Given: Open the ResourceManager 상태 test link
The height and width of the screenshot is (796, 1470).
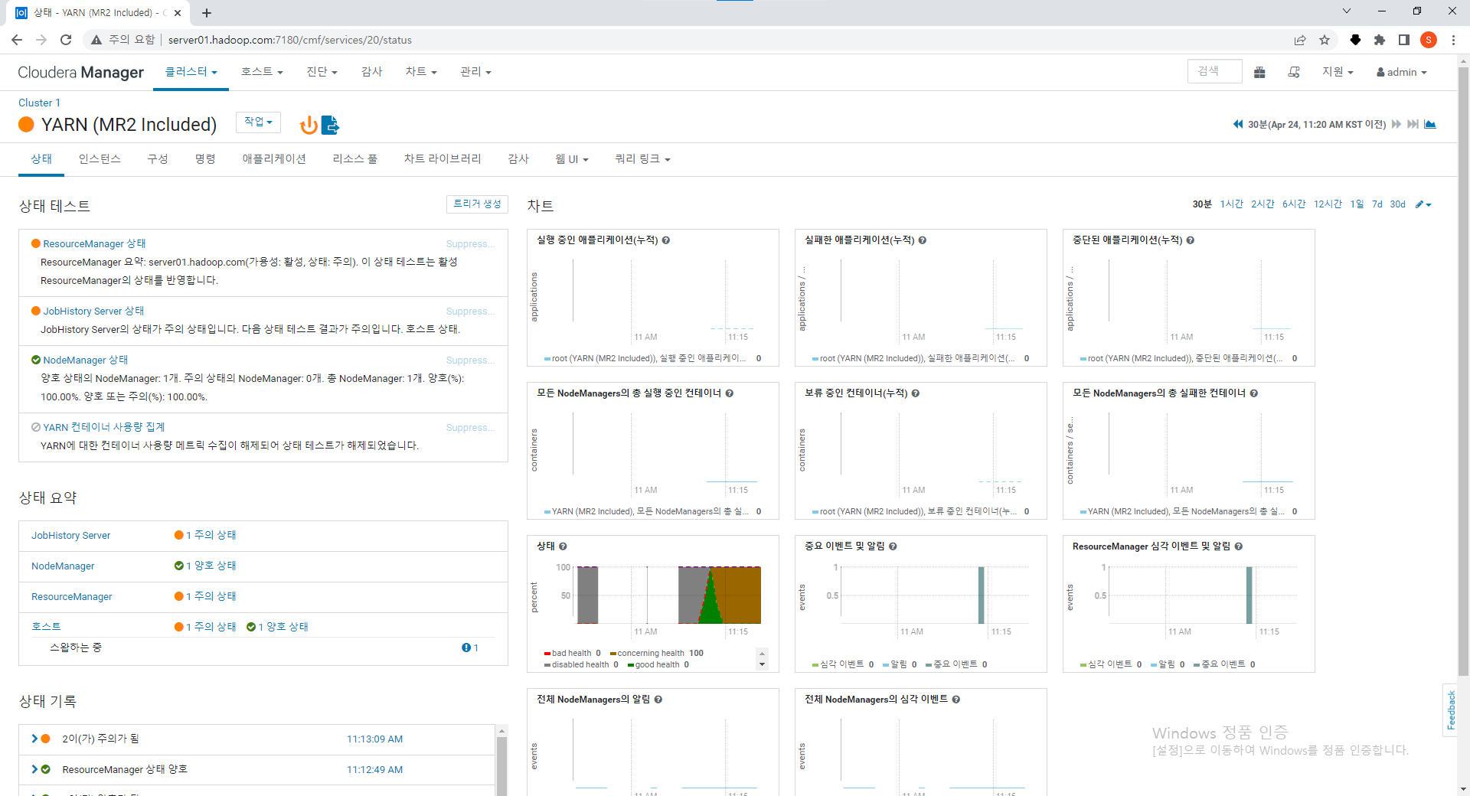Looking at the screenshot, I should (94, 243).
